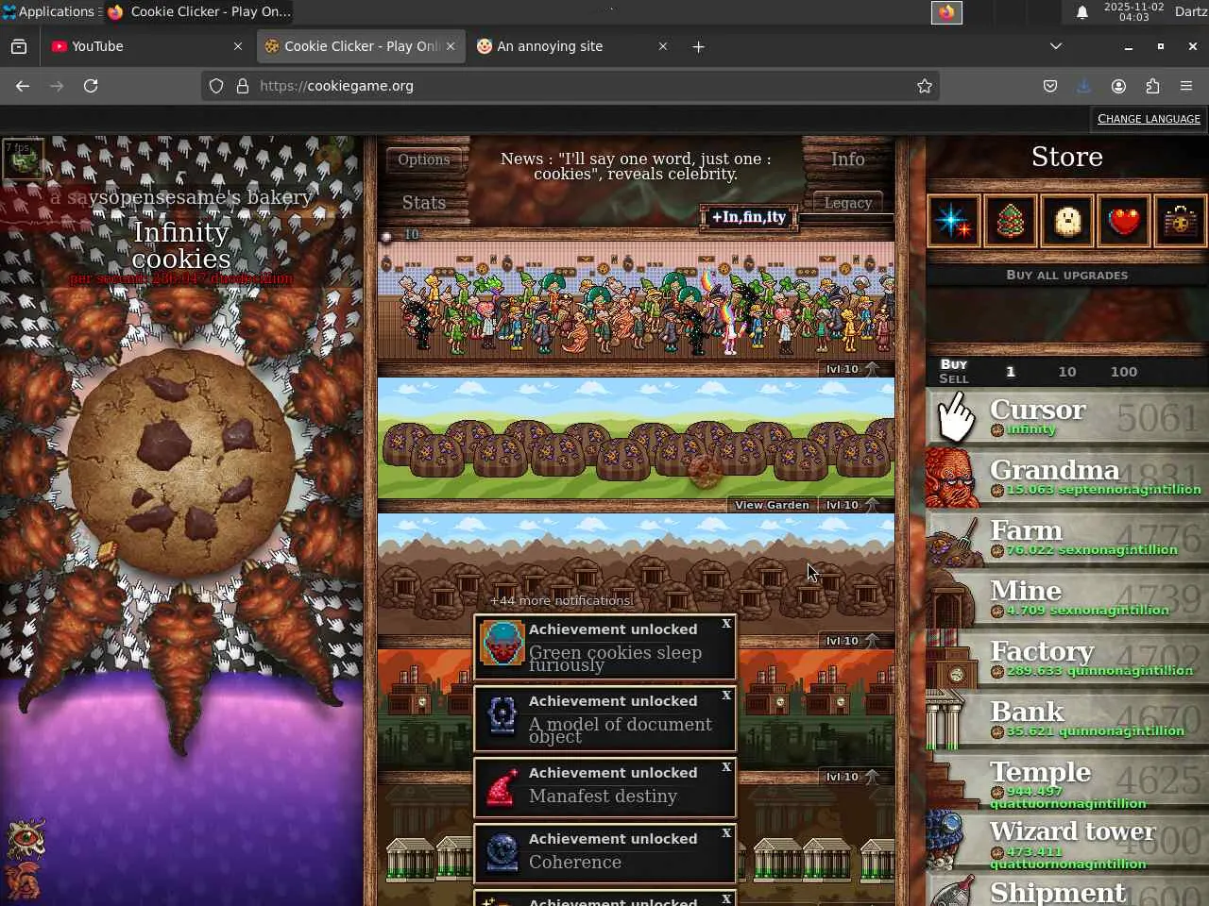Click the news ticker about the celebrity
Viewport: 1209px width, 906px height.
(x=636, y=167)
